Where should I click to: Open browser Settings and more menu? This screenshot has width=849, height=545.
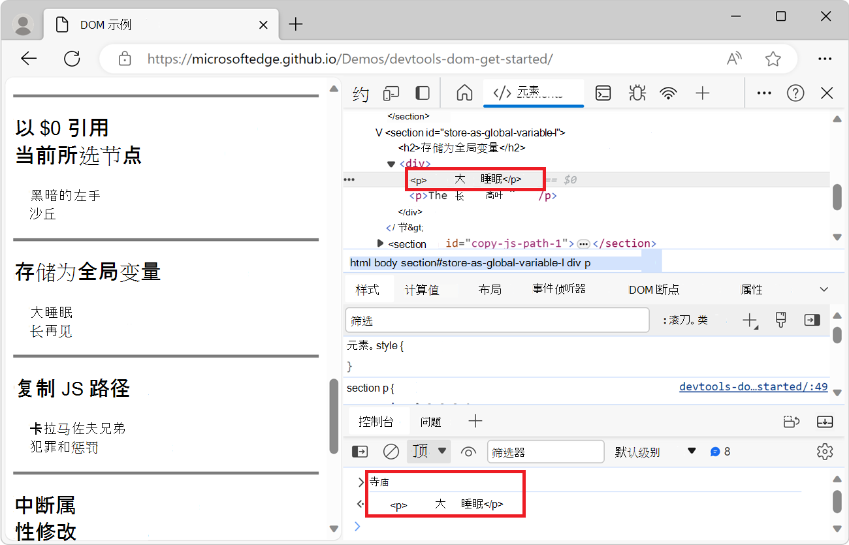click(825, 59)
